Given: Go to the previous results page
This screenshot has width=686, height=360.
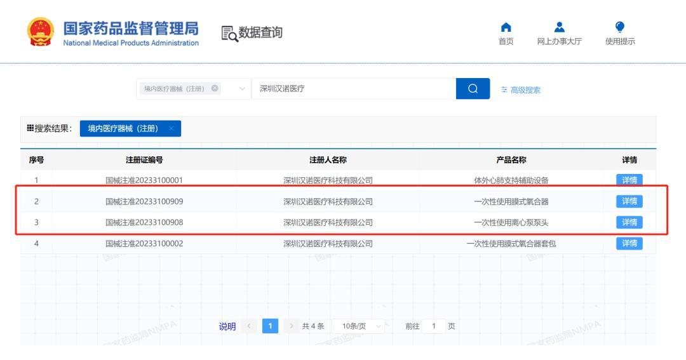Looking at the screenshot, I should [x=250, y=326].
